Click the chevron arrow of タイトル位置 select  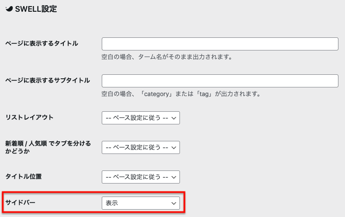pyautogui.click(x=174, y=177)
